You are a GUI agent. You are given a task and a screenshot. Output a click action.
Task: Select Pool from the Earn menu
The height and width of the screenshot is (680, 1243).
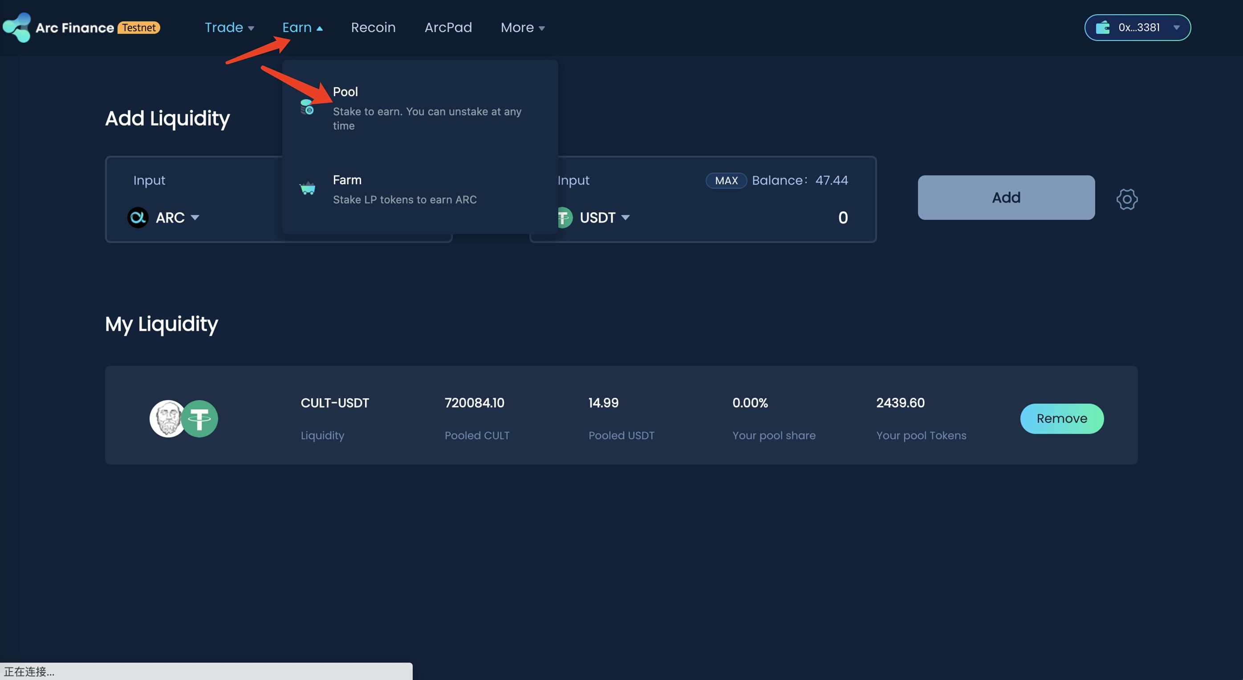tap(345, 92)
